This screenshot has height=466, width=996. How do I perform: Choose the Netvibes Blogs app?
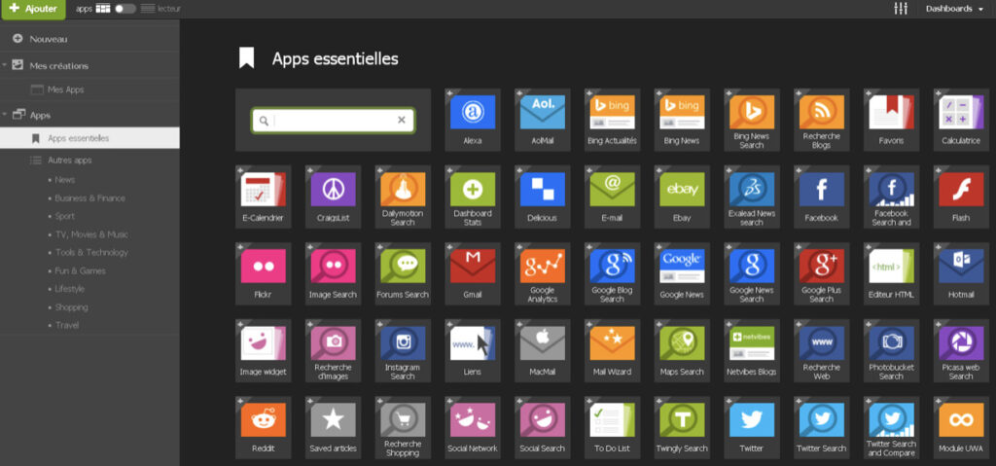pyautogui.click(x=752, y=350)
